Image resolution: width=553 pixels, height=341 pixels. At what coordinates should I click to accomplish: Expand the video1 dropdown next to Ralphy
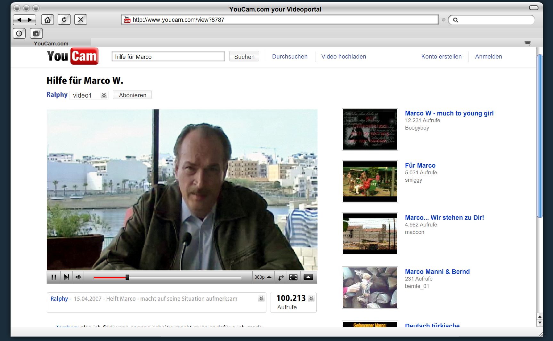point(104,95)
